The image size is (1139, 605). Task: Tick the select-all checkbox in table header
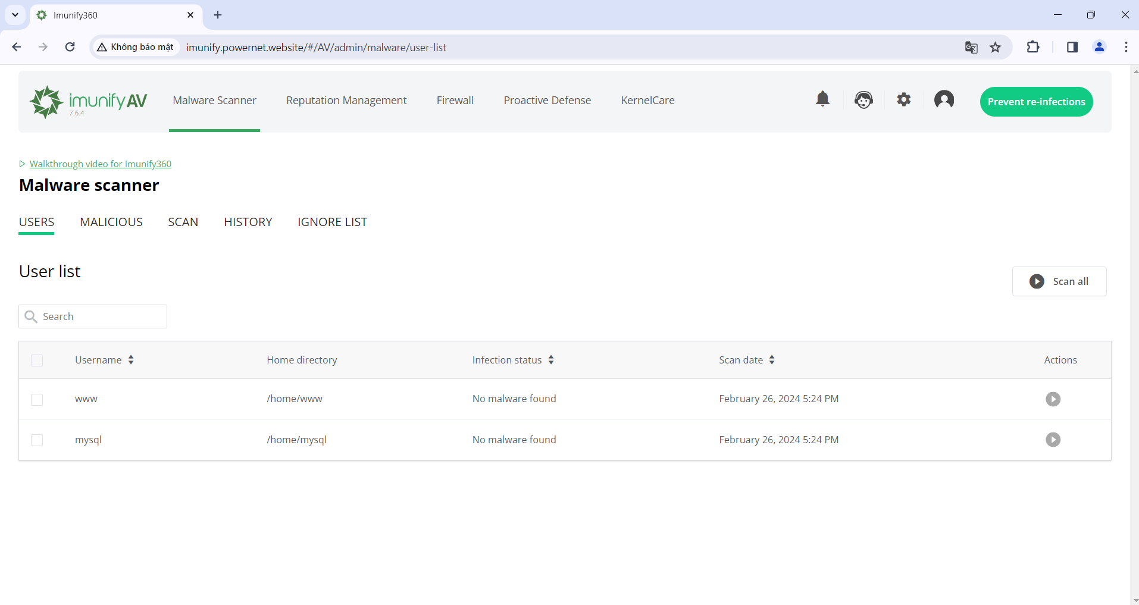pyautogui.click(x=37, y=361)
